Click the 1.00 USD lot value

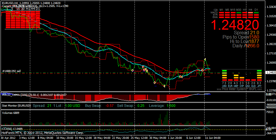pos(73,106)
